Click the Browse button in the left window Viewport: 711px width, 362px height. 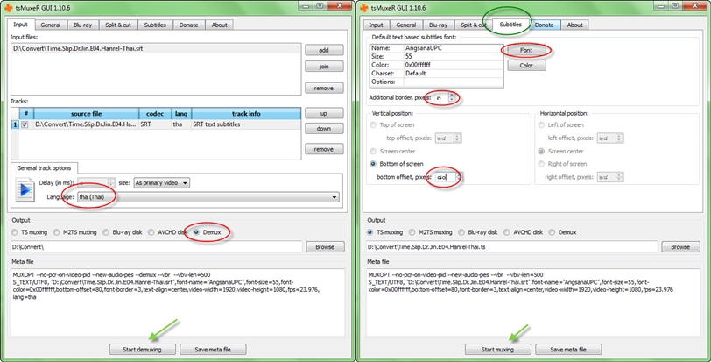click(325, 247)
